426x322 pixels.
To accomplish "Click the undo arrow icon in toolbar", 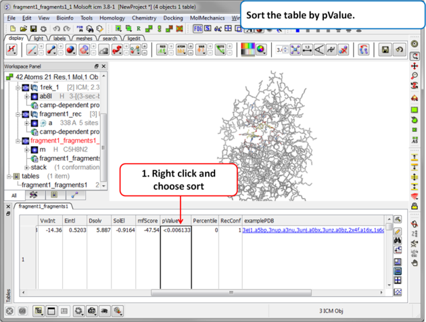I will [56, 29].
